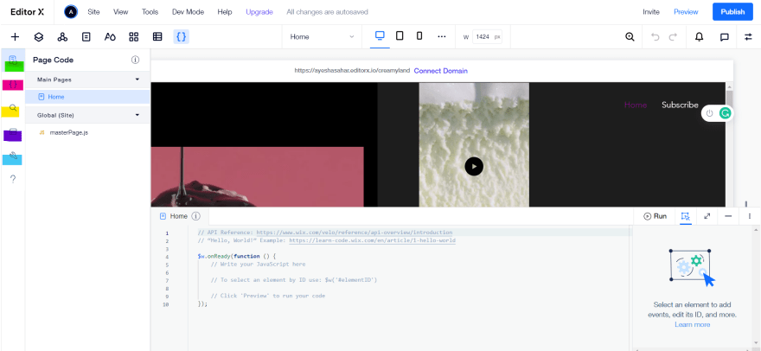Click the redo arrow
The height and width of the screenshot is (351, 761).
(x=673, y=37)
